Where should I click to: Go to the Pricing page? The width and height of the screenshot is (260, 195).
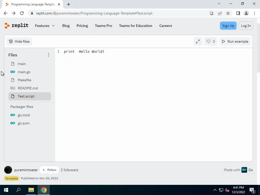(82, 26)
